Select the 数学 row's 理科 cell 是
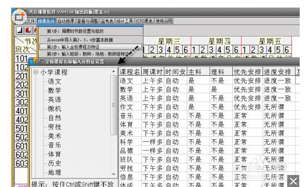 coord(221,89)
